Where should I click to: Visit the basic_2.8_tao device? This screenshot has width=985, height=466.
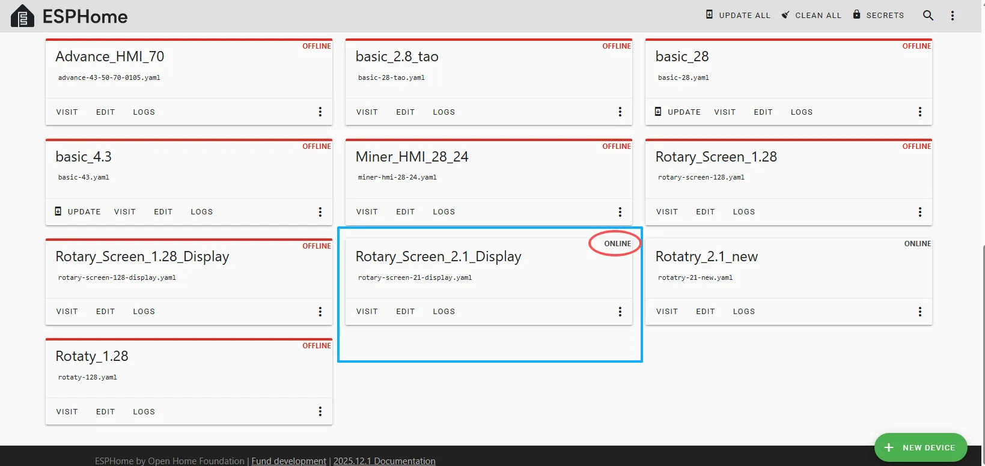click(367, 112)
